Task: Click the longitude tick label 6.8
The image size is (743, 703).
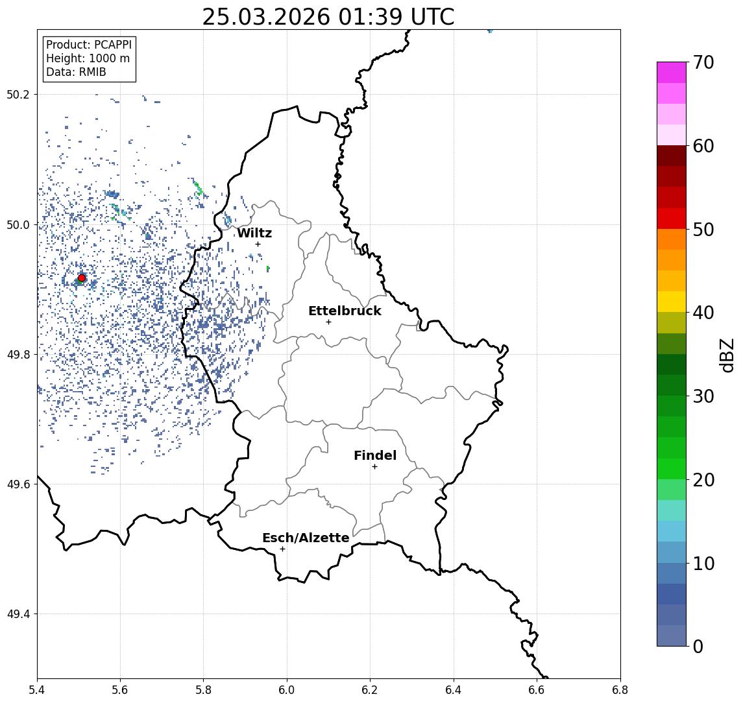Action: [x=620, y=689]
